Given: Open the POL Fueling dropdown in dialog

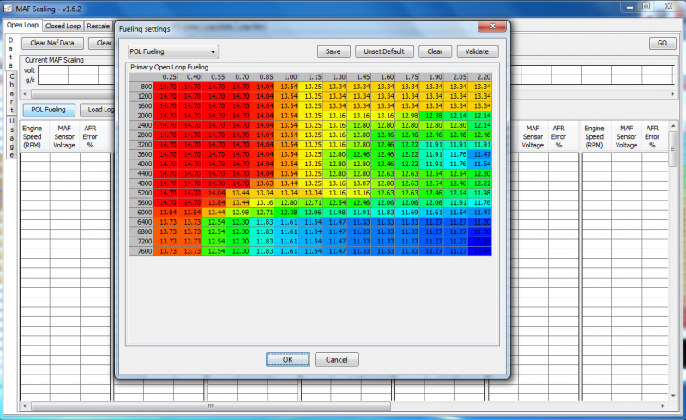Looking at the screenshot, I should click(x=173, y=52).
